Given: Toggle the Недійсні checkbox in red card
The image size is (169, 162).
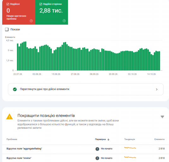Looking at the screenshot, I should (x=8, y=4).
